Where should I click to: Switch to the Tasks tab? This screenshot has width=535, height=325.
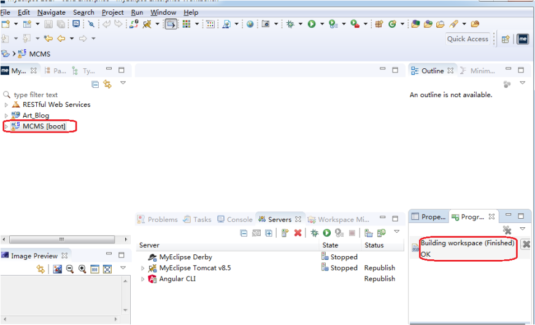(198, 219)
